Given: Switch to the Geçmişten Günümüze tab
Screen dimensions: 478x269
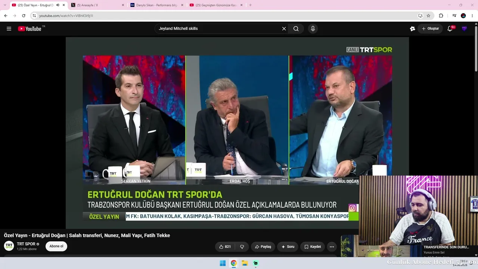Looking at the screenshot, I should pyautogui.click(x=216, y=5).
